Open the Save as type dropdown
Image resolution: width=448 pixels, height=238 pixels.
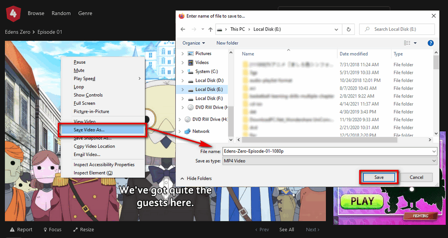[x=329, y=161]
